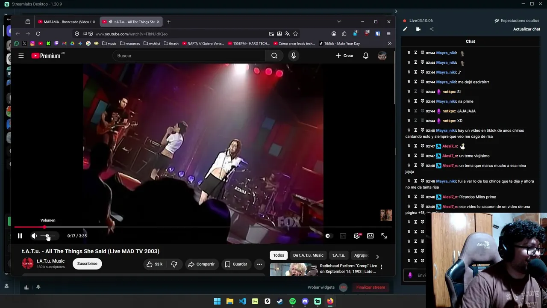
Task: Open the video settings gear
Action: coord(357,236)
